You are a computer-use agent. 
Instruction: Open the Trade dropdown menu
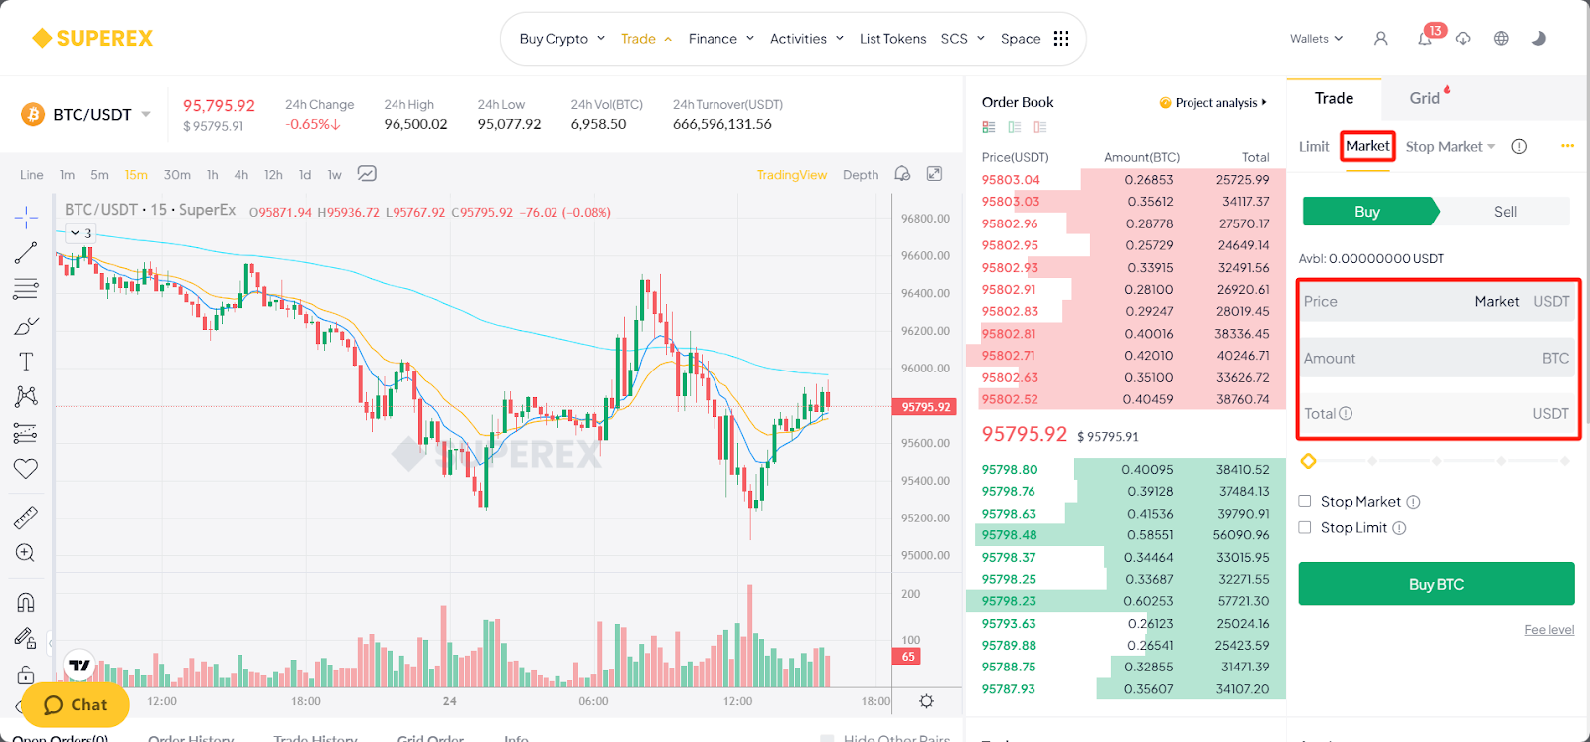coord(646,38)
